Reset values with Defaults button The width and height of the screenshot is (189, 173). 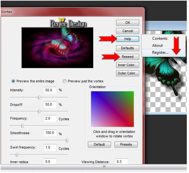(127, 48)
